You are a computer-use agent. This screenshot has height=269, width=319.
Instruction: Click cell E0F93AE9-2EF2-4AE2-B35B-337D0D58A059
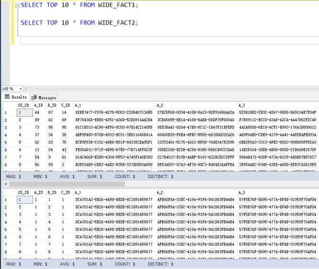(114, 165)
